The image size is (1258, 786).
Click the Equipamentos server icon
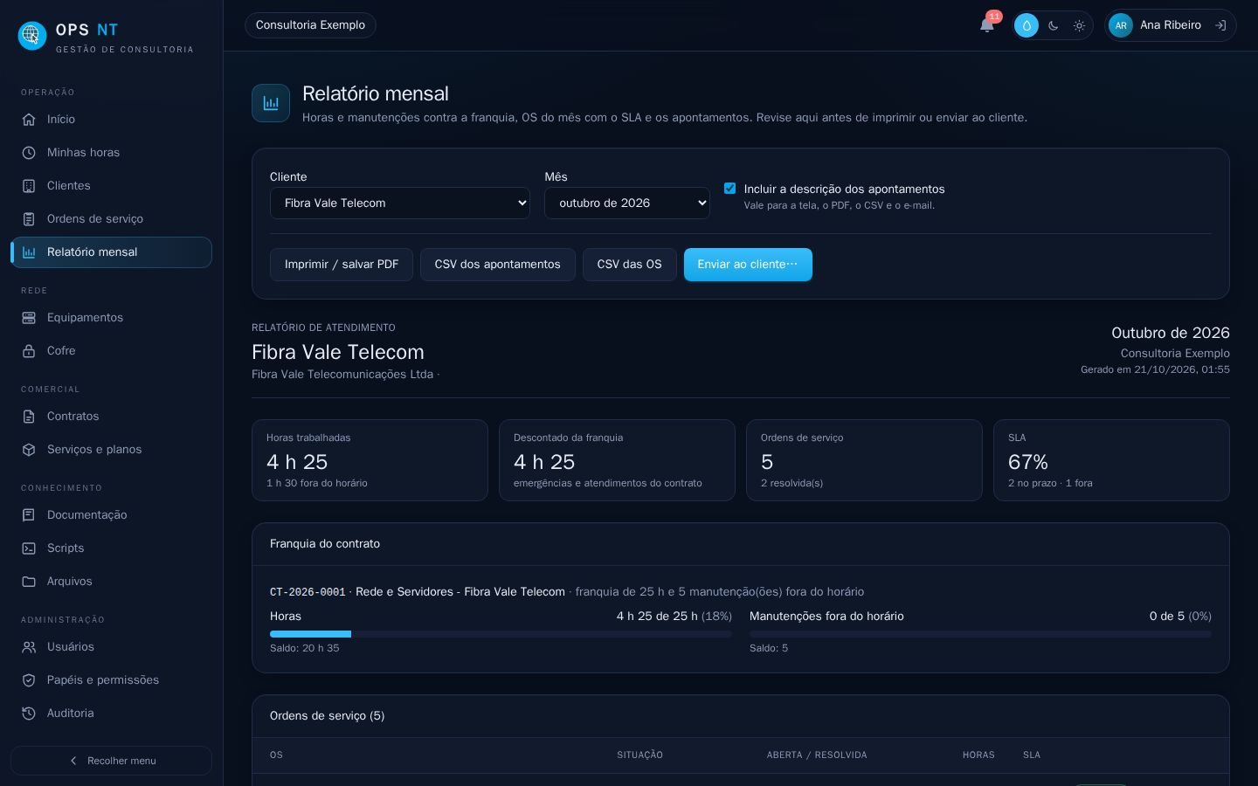pyautogui.click(x=29, y=318)
